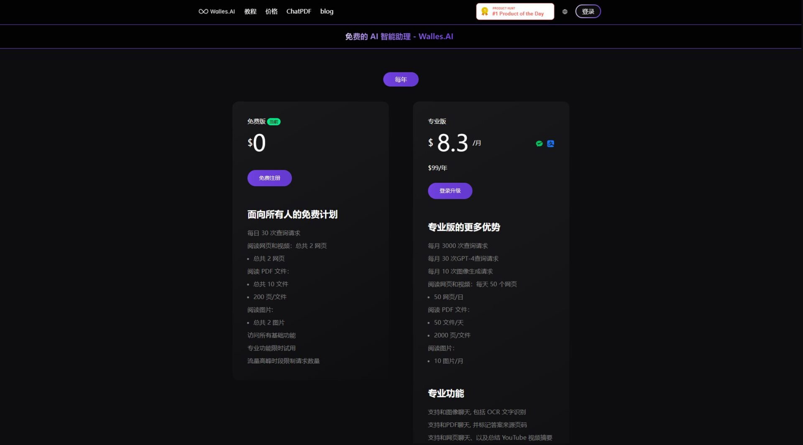Viewport: 803px width, 445px height.
Task: Open the 教程 menu item
Action: [250, 11]
